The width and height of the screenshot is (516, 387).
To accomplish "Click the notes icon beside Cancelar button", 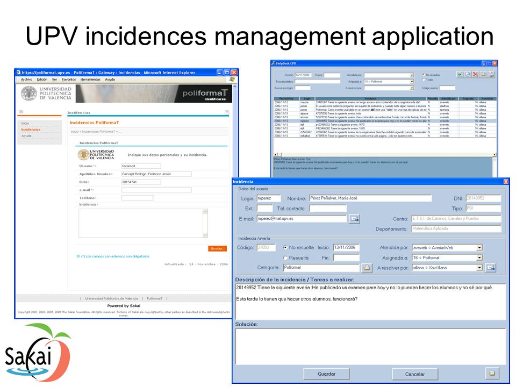I will pyautogui.click(x=492, y=373).
